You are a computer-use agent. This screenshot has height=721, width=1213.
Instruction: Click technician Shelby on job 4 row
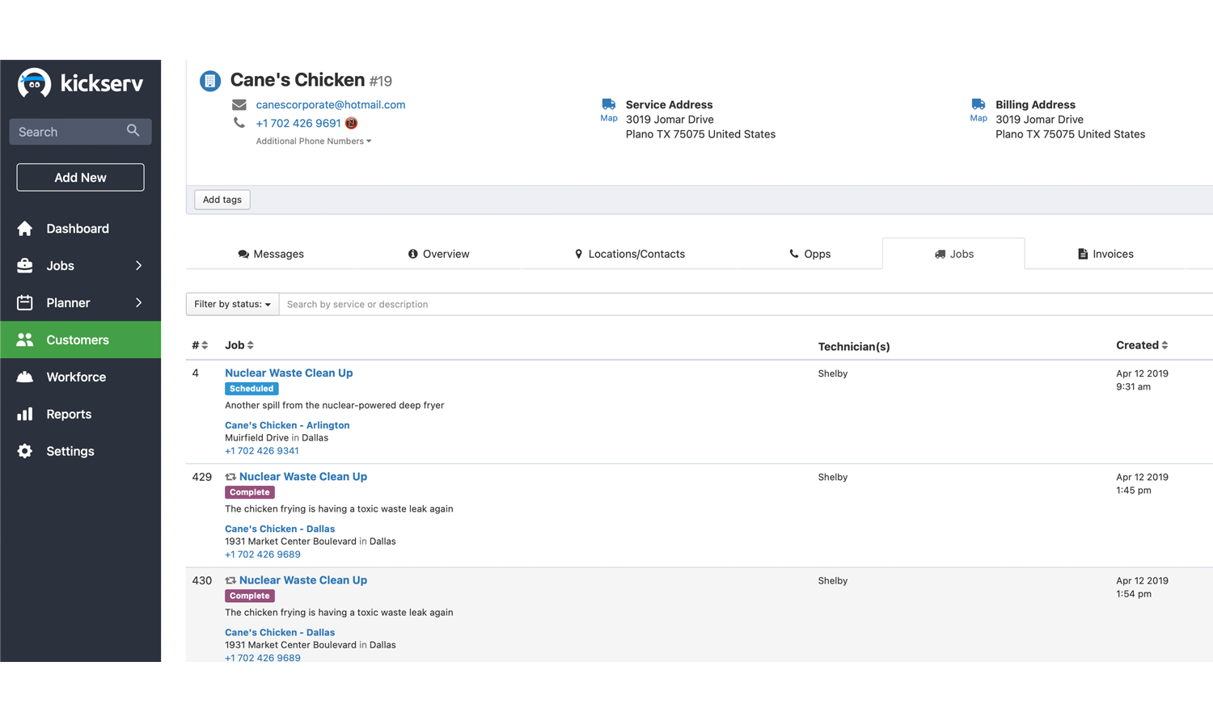[x=833, y=373]
